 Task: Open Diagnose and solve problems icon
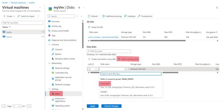(x=49, y=40)
